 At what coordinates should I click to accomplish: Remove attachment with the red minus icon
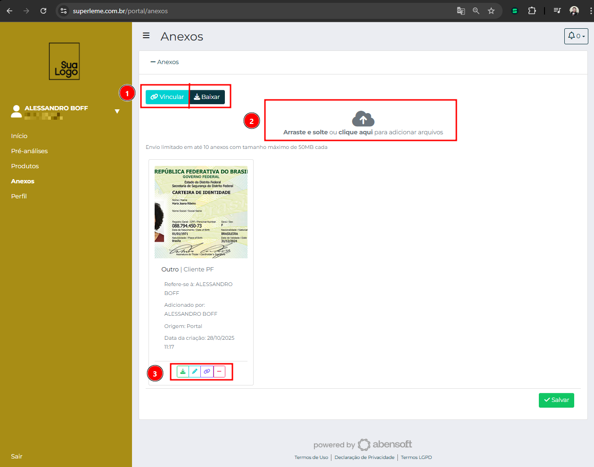219,371
